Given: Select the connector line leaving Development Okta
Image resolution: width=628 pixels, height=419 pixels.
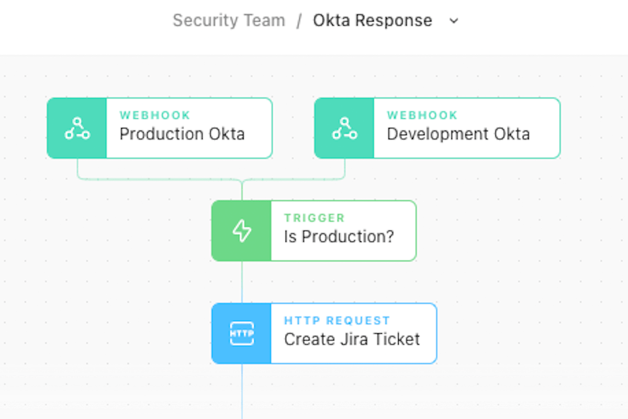Looking at the screenshot, I should pyautogui.click(x=345, y=169).
